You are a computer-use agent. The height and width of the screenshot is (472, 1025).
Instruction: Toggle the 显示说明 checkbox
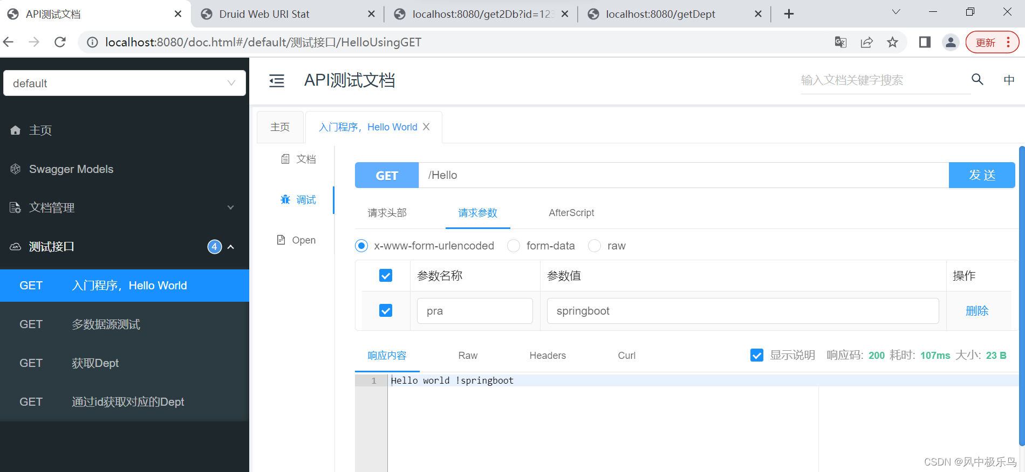point(757,355)
